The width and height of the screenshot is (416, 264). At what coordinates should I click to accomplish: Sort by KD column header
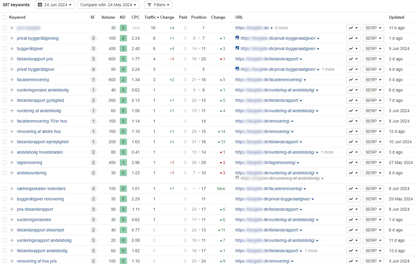[122, 17]
